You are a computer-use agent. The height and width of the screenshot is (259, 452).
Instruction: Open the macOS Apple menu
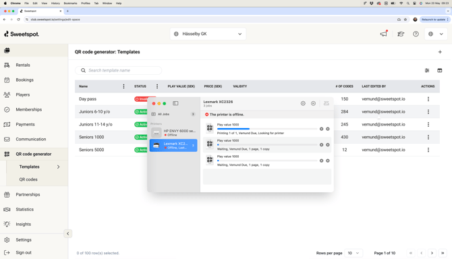point(5,3)
